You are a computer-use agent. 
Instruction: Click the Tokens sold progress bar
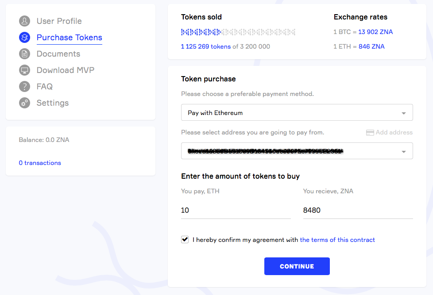coord(238,32)
